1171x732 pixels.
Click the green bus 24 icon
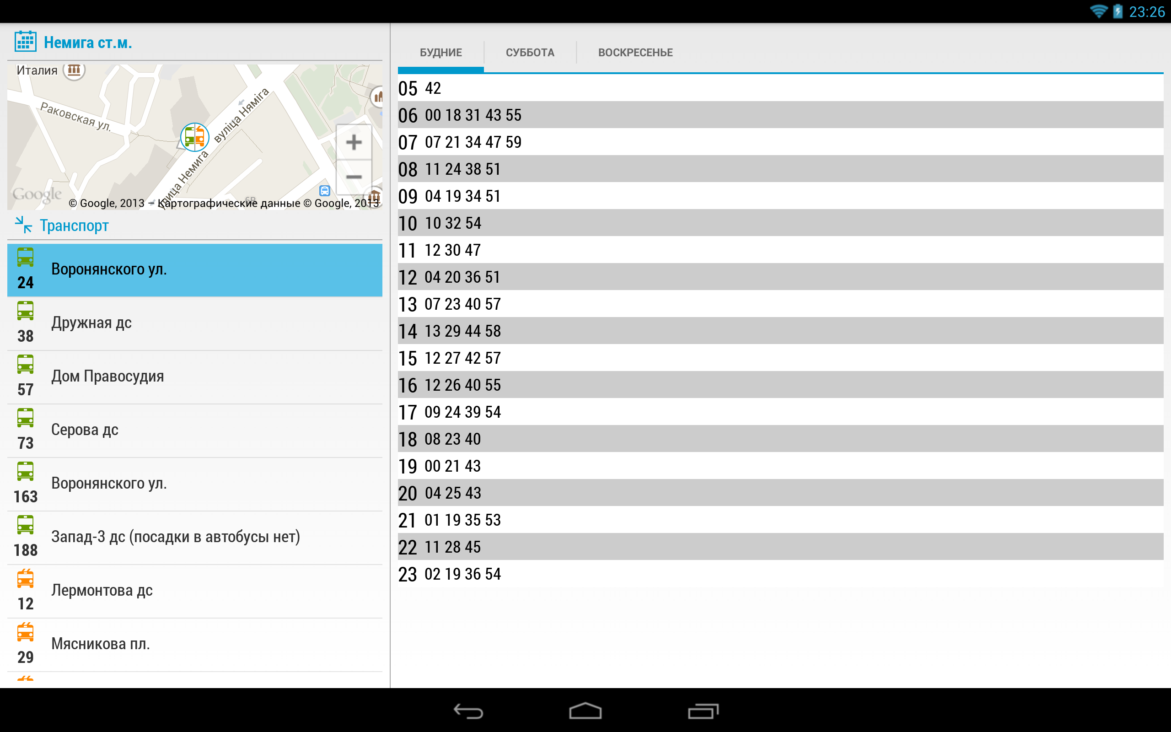pyautogui.click(x=25, y=258)
